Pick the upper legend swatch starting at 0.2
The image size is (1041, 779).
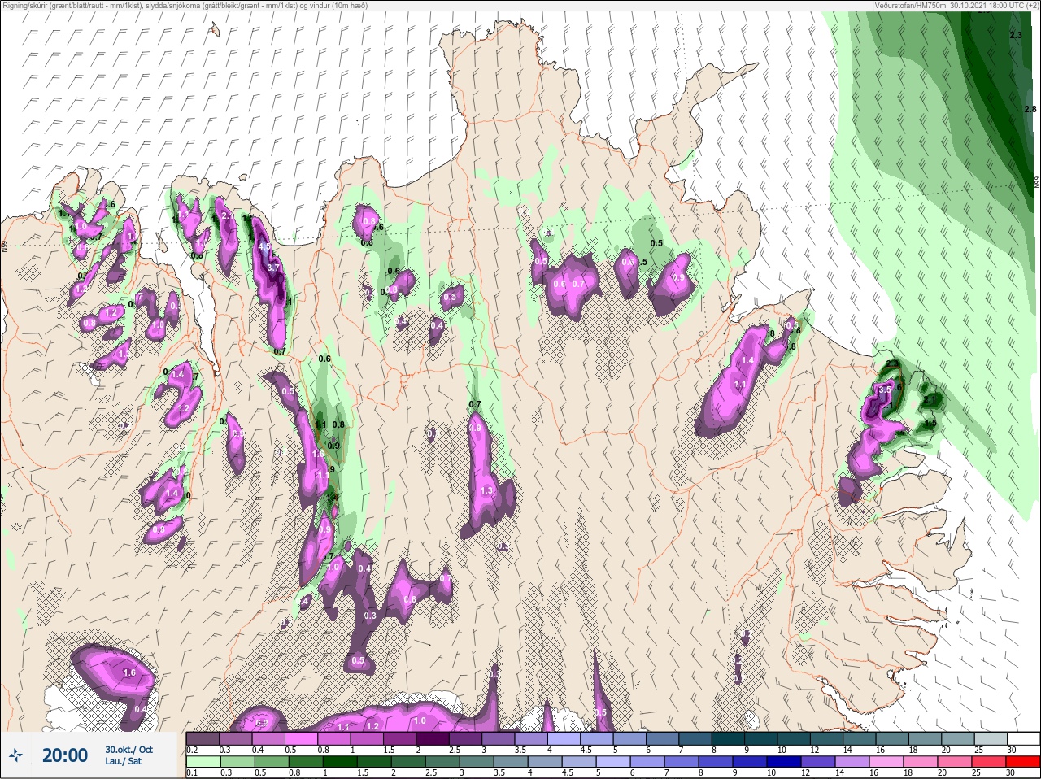click(x=203, y=738)
